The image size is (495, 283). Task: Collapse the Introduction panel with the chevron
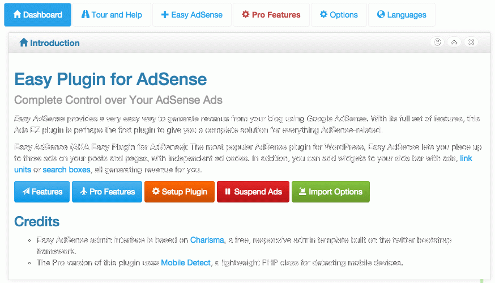point(454,42)
